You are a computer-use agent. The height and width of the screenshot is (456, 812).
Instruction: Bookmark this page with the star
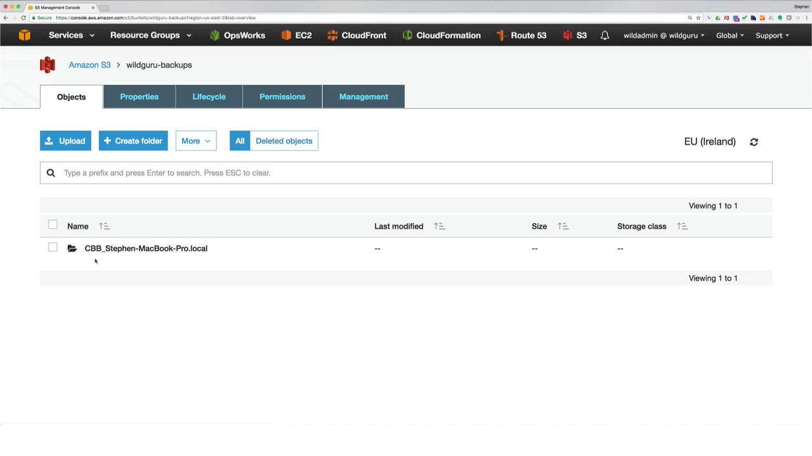tap(698, 18)
